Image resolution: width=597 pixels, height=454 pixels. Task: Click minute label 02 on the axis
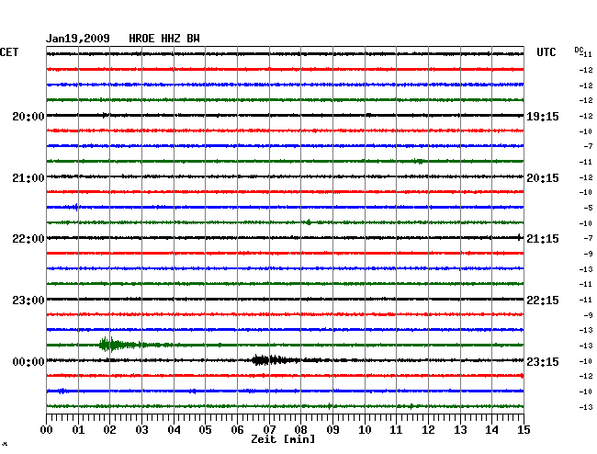click(109, 430)
